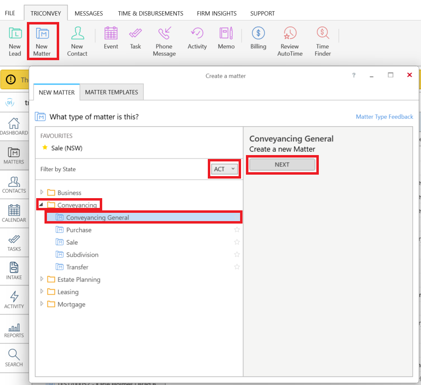Select the Business folder label

point(69,193)
